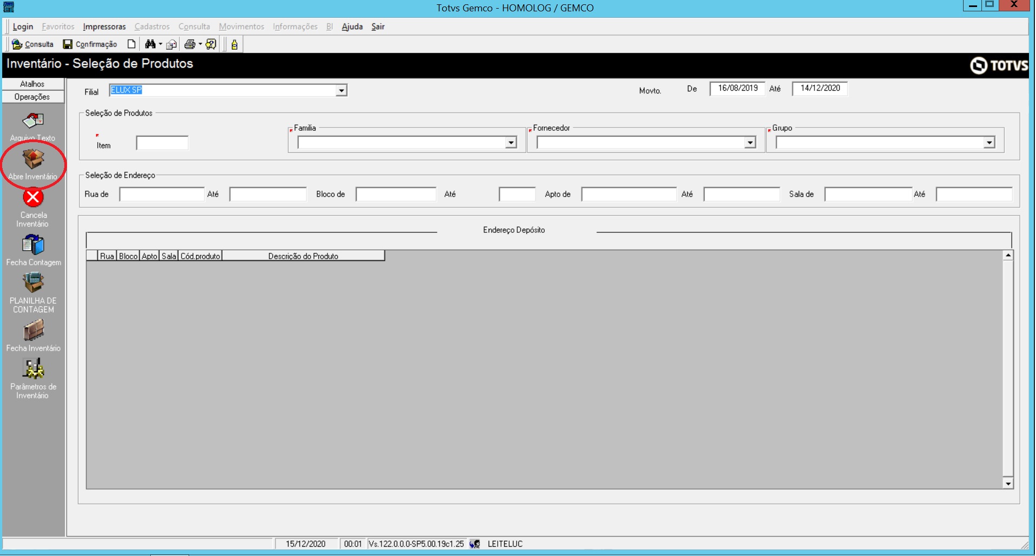
Task: Switch to the Operações sidebar section
Action: (33, 97)
